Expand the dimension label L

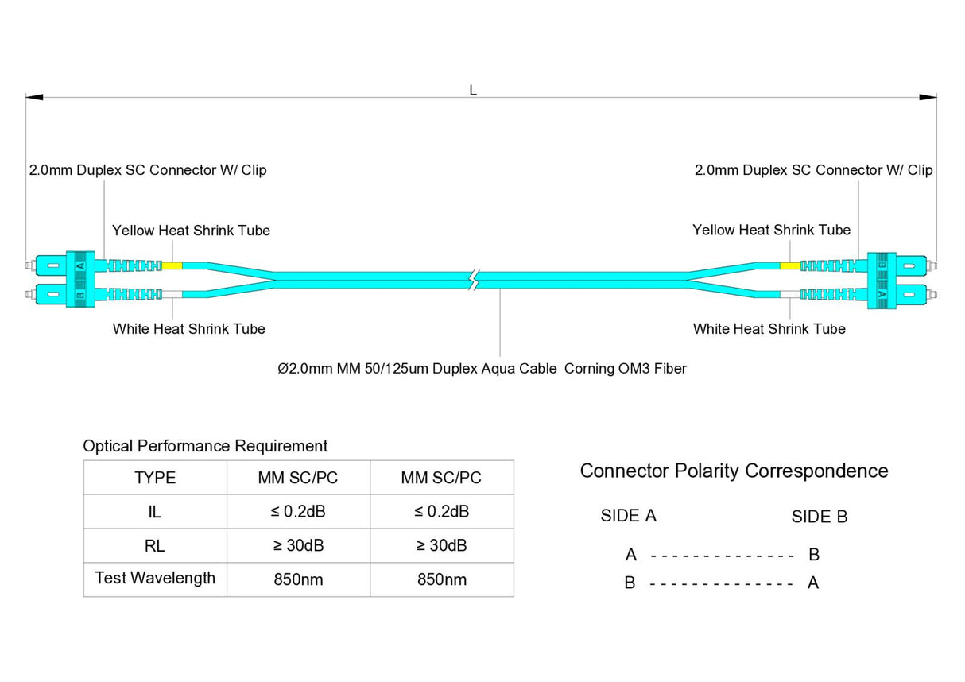tap(472, 90)
